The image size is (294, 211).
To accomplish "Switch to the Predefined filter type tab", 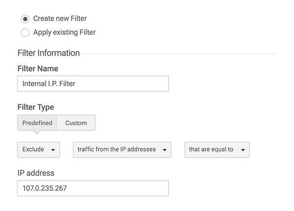I will click(x=37, y=123).
